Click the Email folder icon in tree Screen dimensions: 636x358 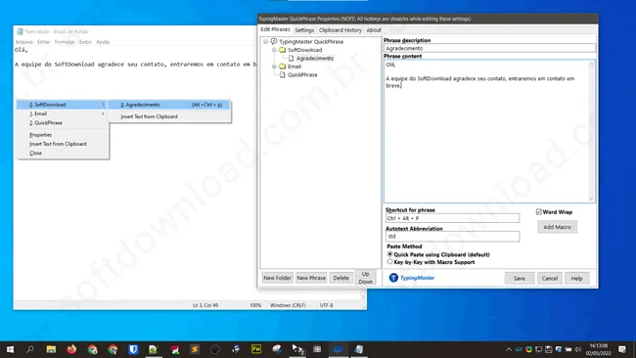coord(283,67)
